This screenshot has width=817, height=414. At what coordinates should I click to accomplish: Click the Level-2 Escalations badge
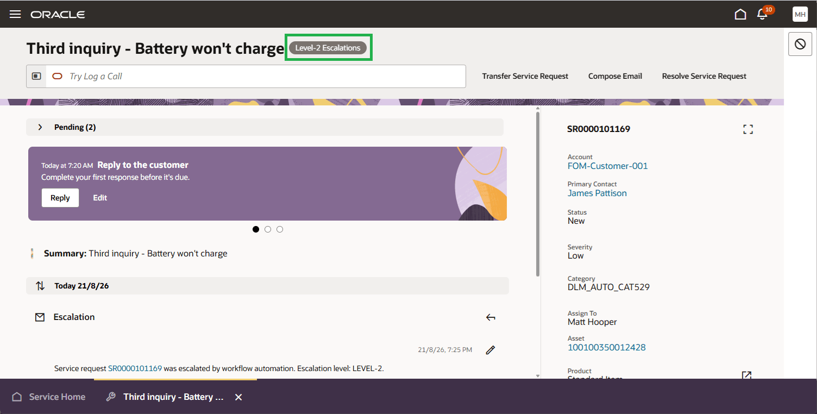pyautogui.click(x=328, y=48)
